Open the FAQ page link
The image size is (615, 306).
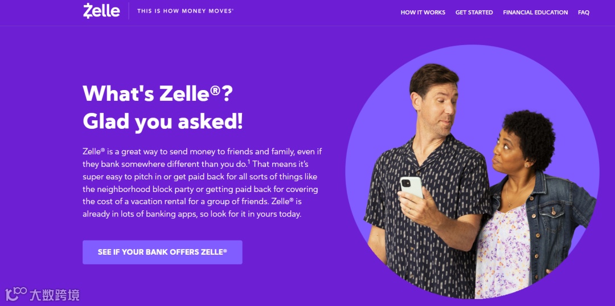click(x=584, y=13)
